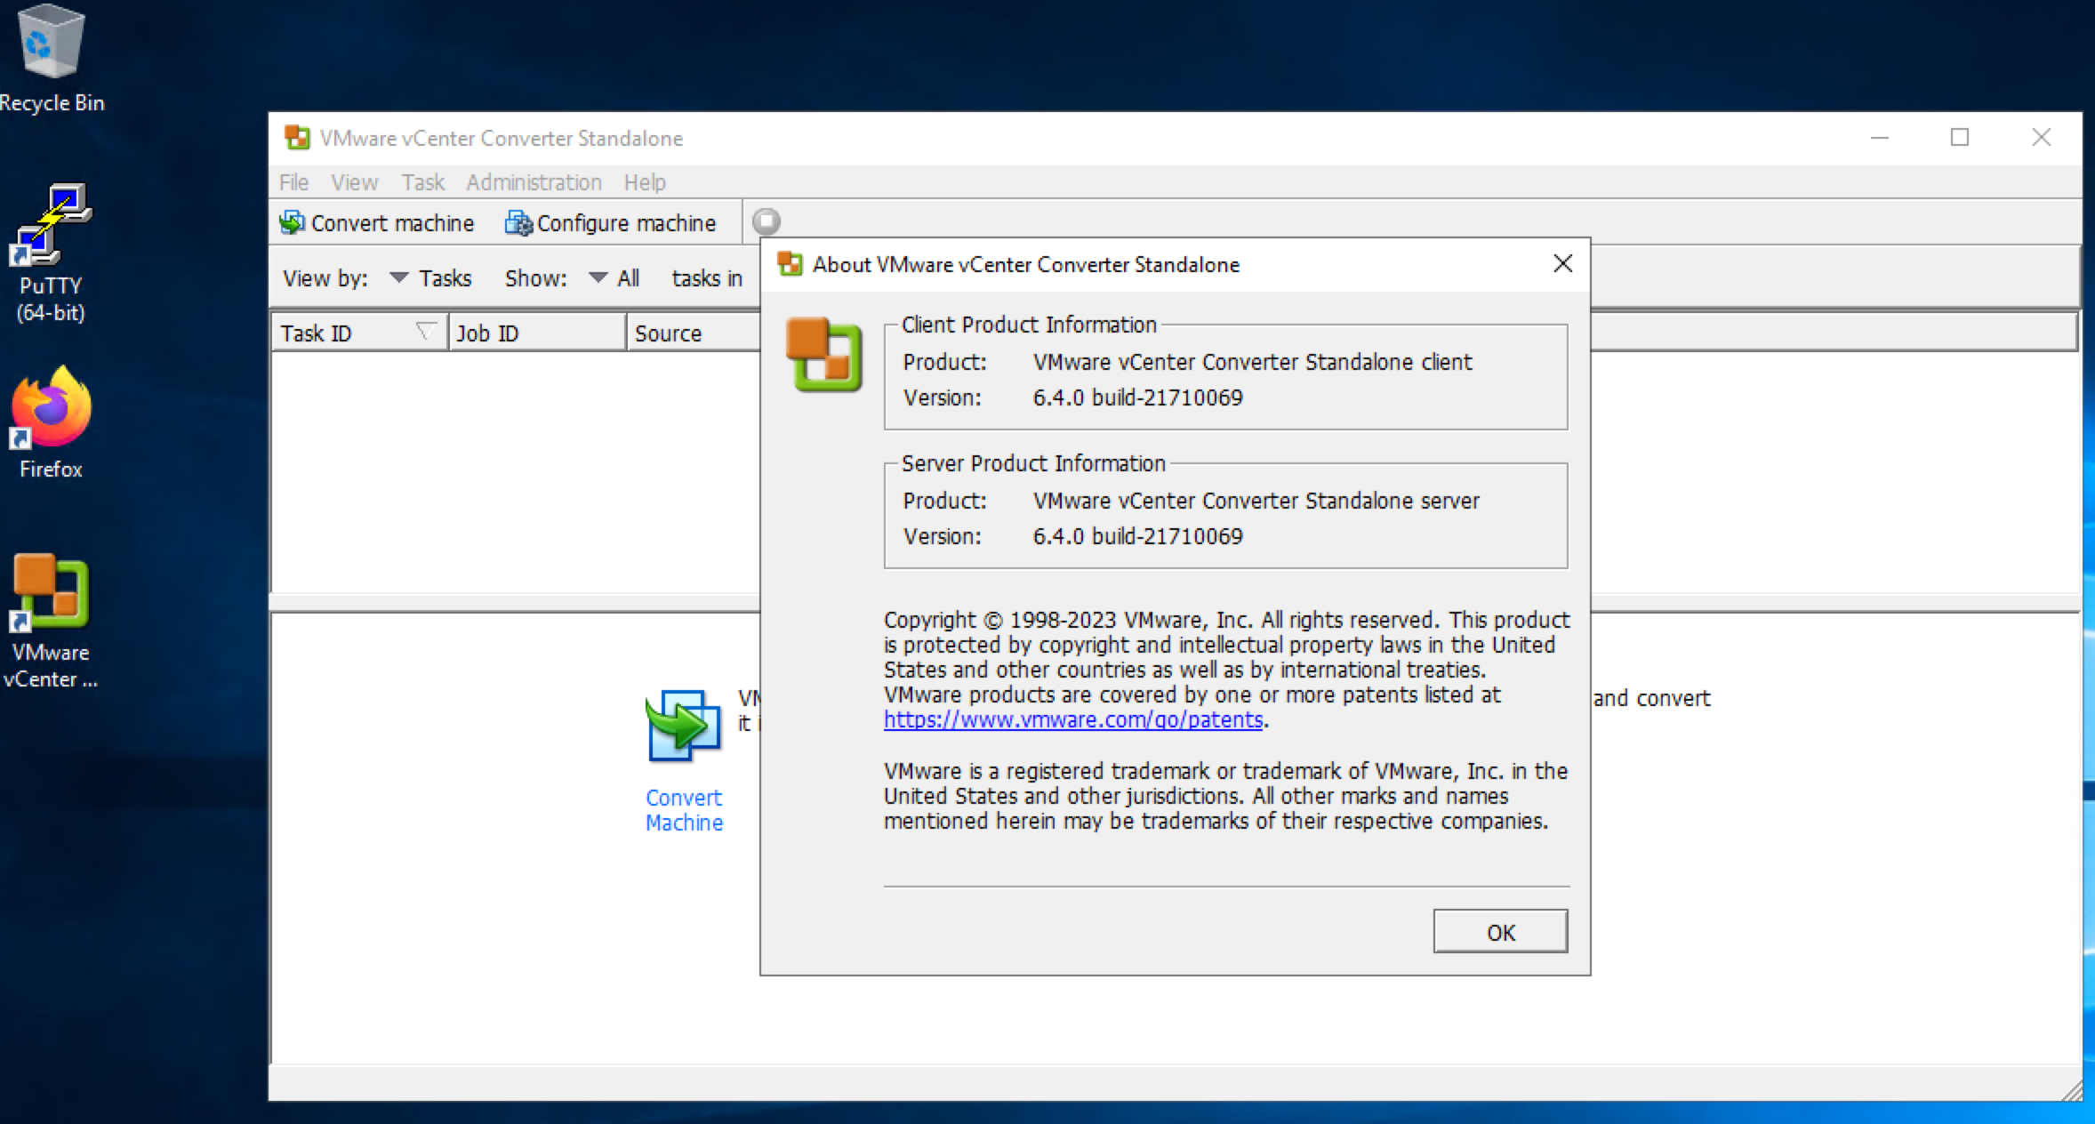Click the circular refresh icon on the toolbar
The image size is (2095, 1124).
pyautogui.click(x=766, y=220)
